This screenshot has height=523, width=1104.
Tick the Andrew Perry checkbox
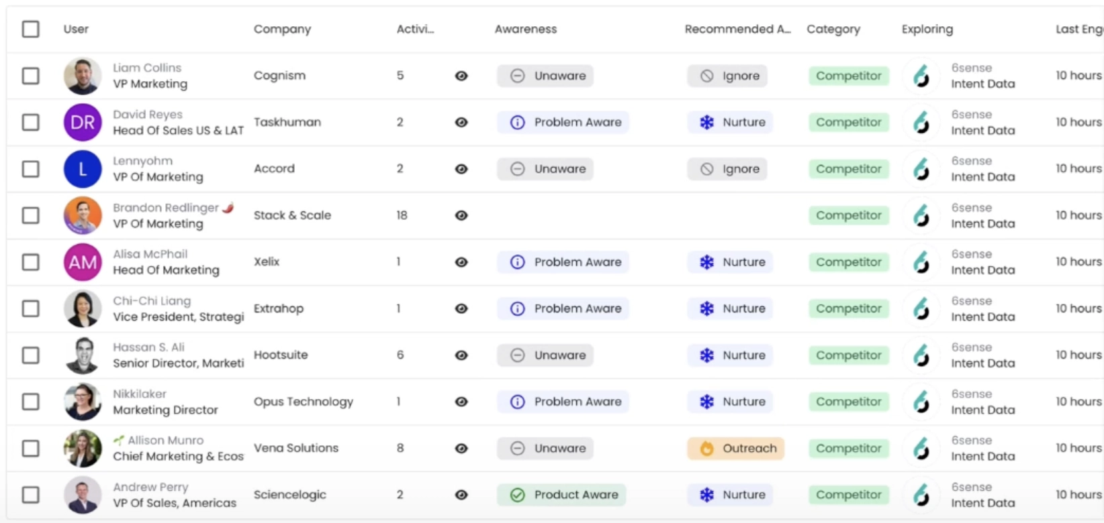pos(31,495)
